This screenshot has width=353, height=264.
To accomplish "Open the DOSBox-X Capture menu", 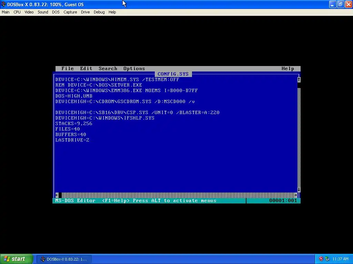I will [x=70, y=12].
